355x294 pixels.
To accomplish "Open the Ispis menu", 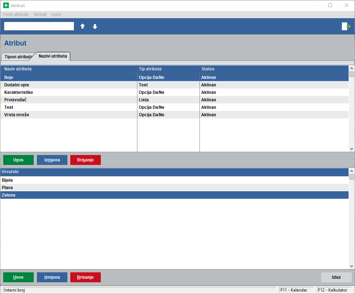I will (56, 15).
